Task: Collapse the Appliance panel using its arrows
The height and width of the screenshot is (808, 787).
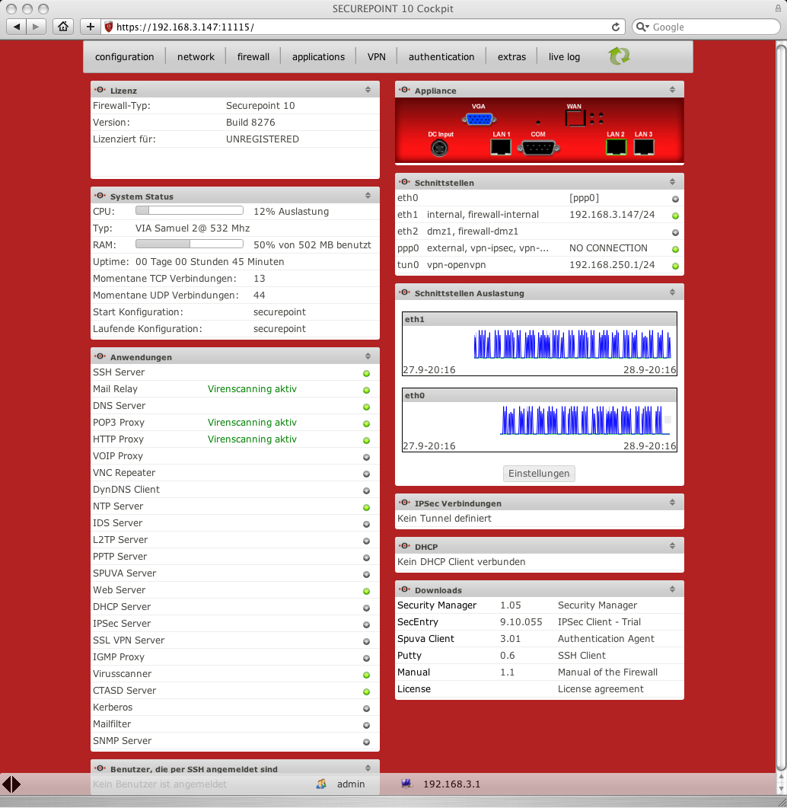Action: click(672, 89)
